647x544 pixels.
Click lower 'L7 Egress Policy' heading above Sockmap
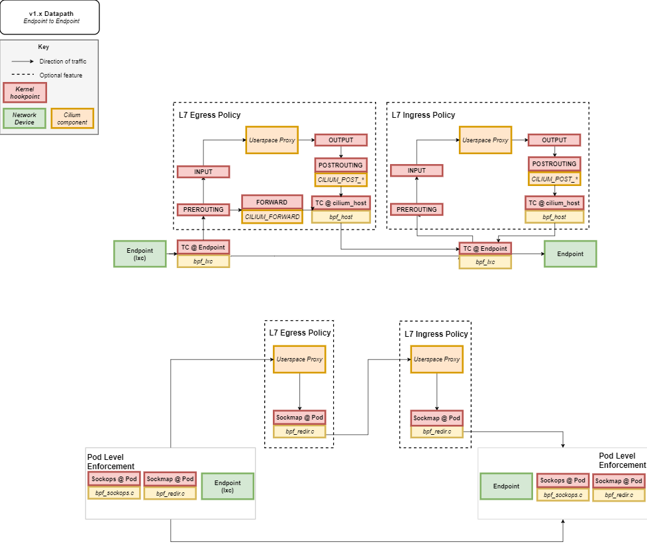[300, 333]
